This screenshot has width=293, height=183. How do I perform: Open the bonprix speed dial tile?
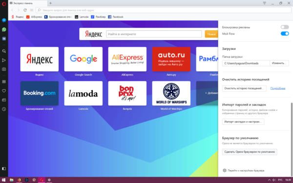tap(127, 93)
